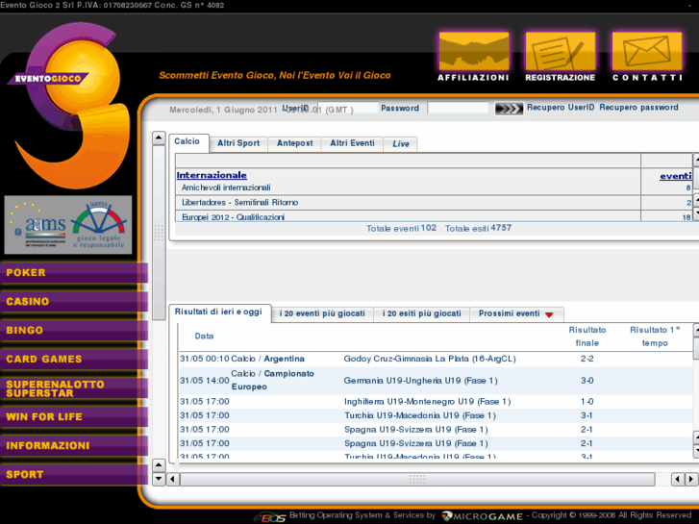699x524 pixels.
Task: Click the AAMS gioco legale badge
Action: (68, 225)
